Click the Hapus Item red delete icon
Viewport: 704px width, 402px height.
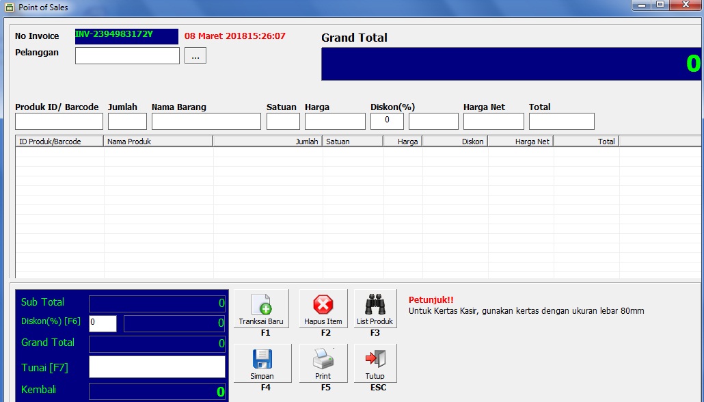pos(322,306)
